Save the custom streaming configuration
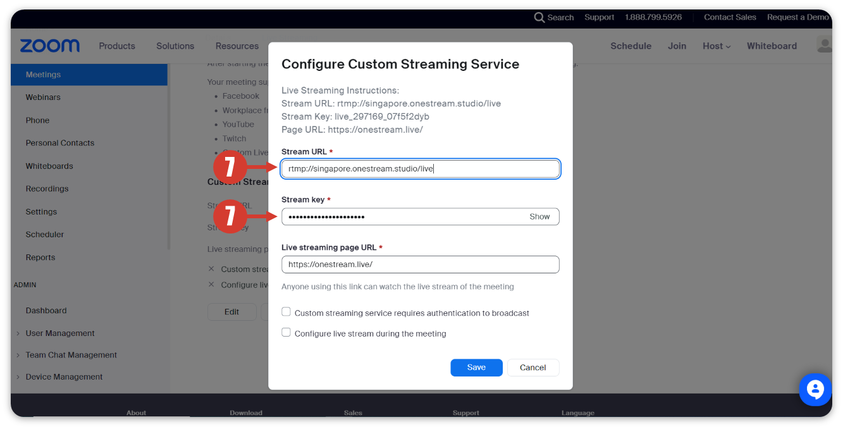Viewport: 843px width, 429px height. click(x=476, y=368)
